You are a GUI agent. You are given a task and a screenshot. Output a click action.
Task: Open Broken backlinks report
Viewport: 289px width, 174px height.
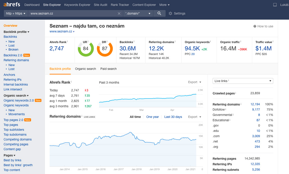pos(13,50)
